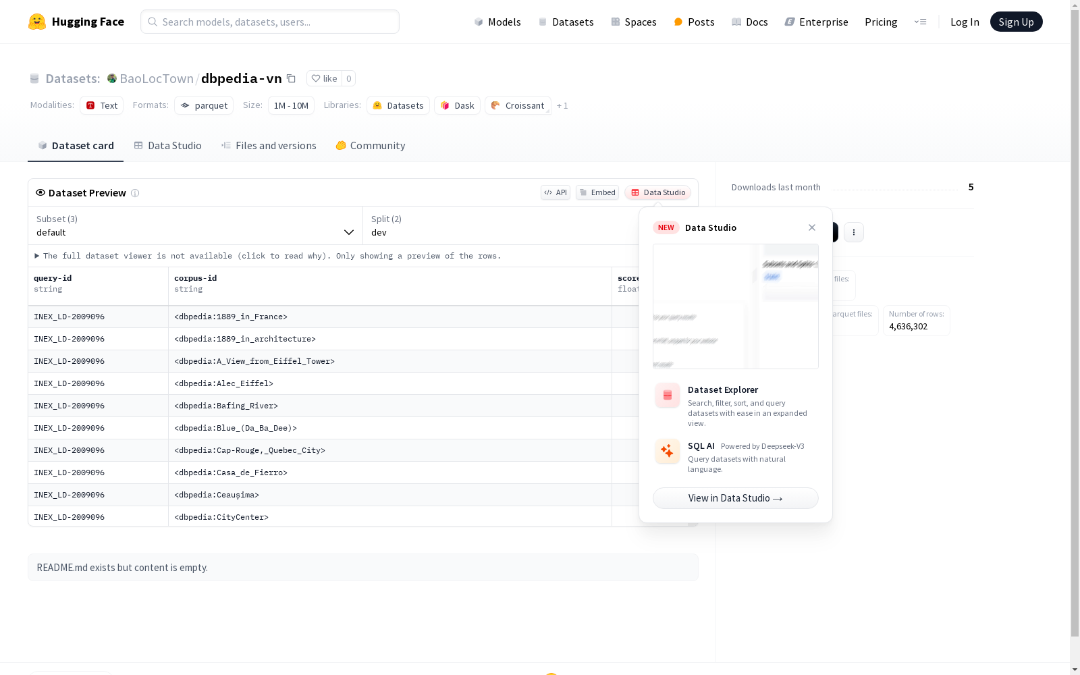Click the Sign Up button
Viewport: 1080px width, 675px height.
(x=1016, y=22)
